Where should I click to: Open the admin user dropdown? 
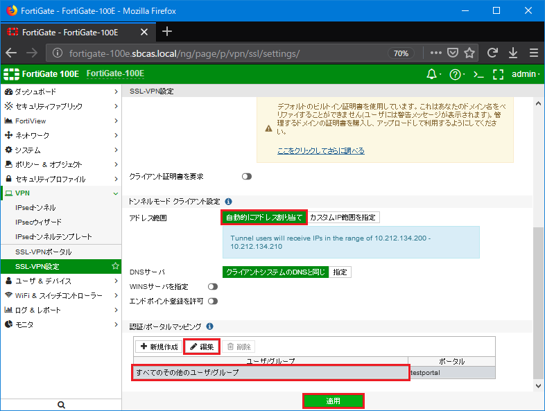coord(526,74)
